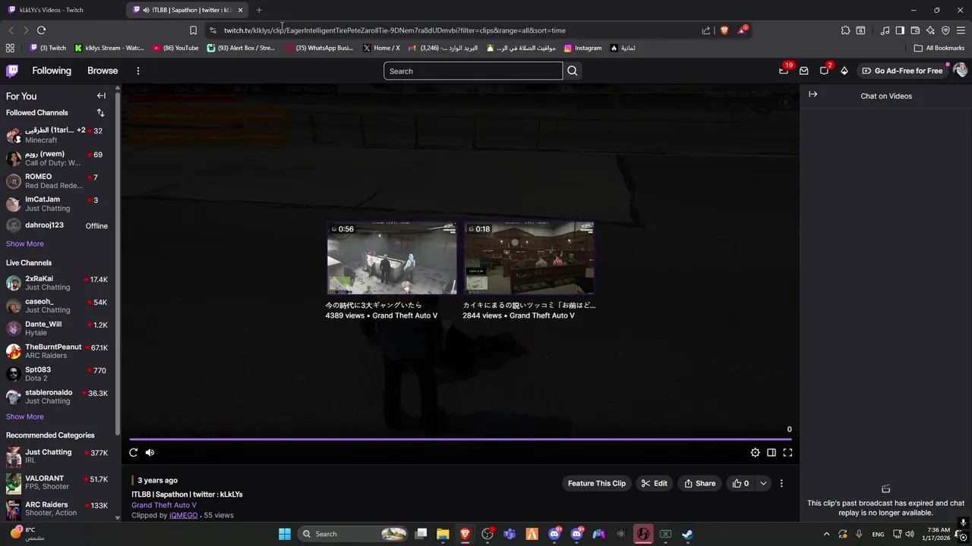
Task: Open Brave Shields lion icon
Action: [724, 30]
